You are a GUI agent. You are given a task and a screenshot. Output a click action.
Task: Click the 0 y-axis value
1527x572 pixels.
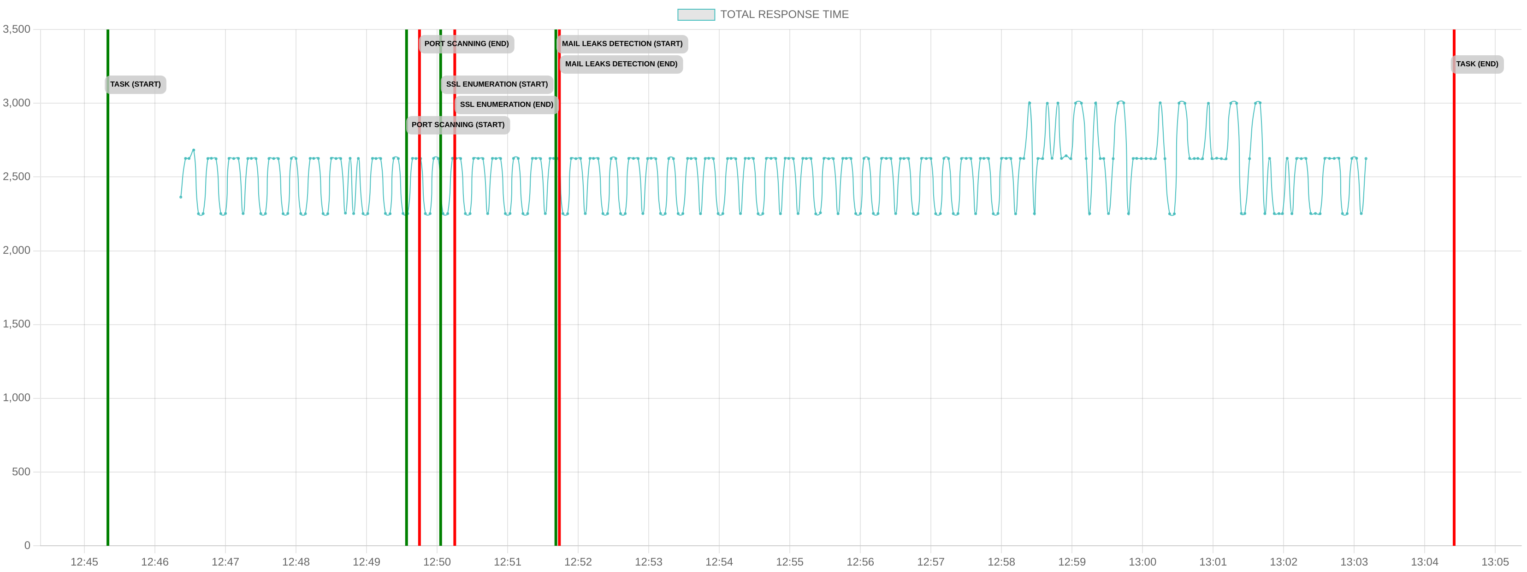[x=27, y=545]
